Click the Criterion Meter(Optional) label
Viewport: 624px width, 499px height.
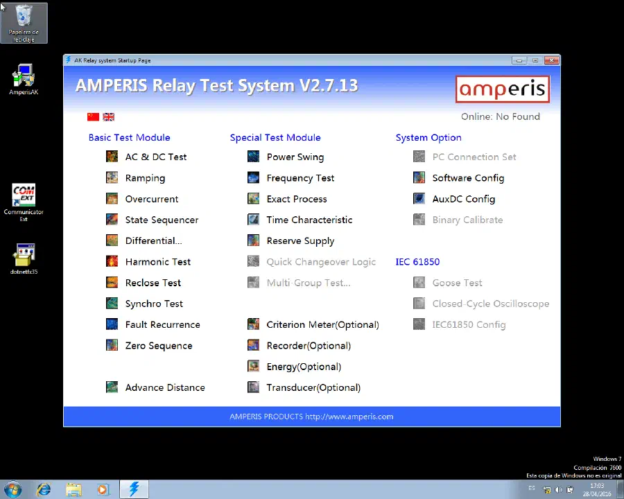(x=322, y=325)
